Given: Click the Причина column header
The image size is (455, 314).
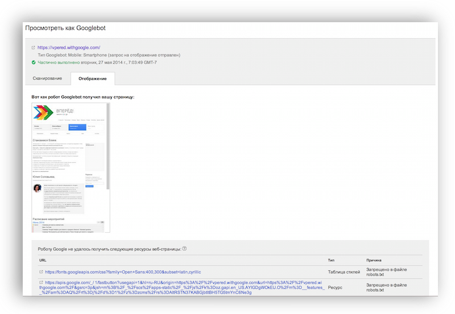Looking at the screenshot, I should point(374,261).
